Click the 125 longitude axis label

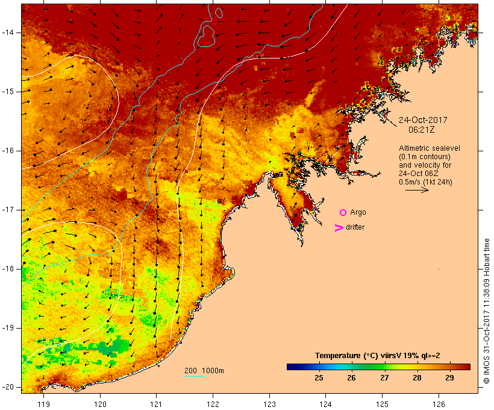tap(383, 405)
